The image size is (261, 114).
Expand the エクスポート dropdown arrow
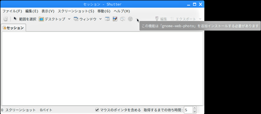(200, 19)
